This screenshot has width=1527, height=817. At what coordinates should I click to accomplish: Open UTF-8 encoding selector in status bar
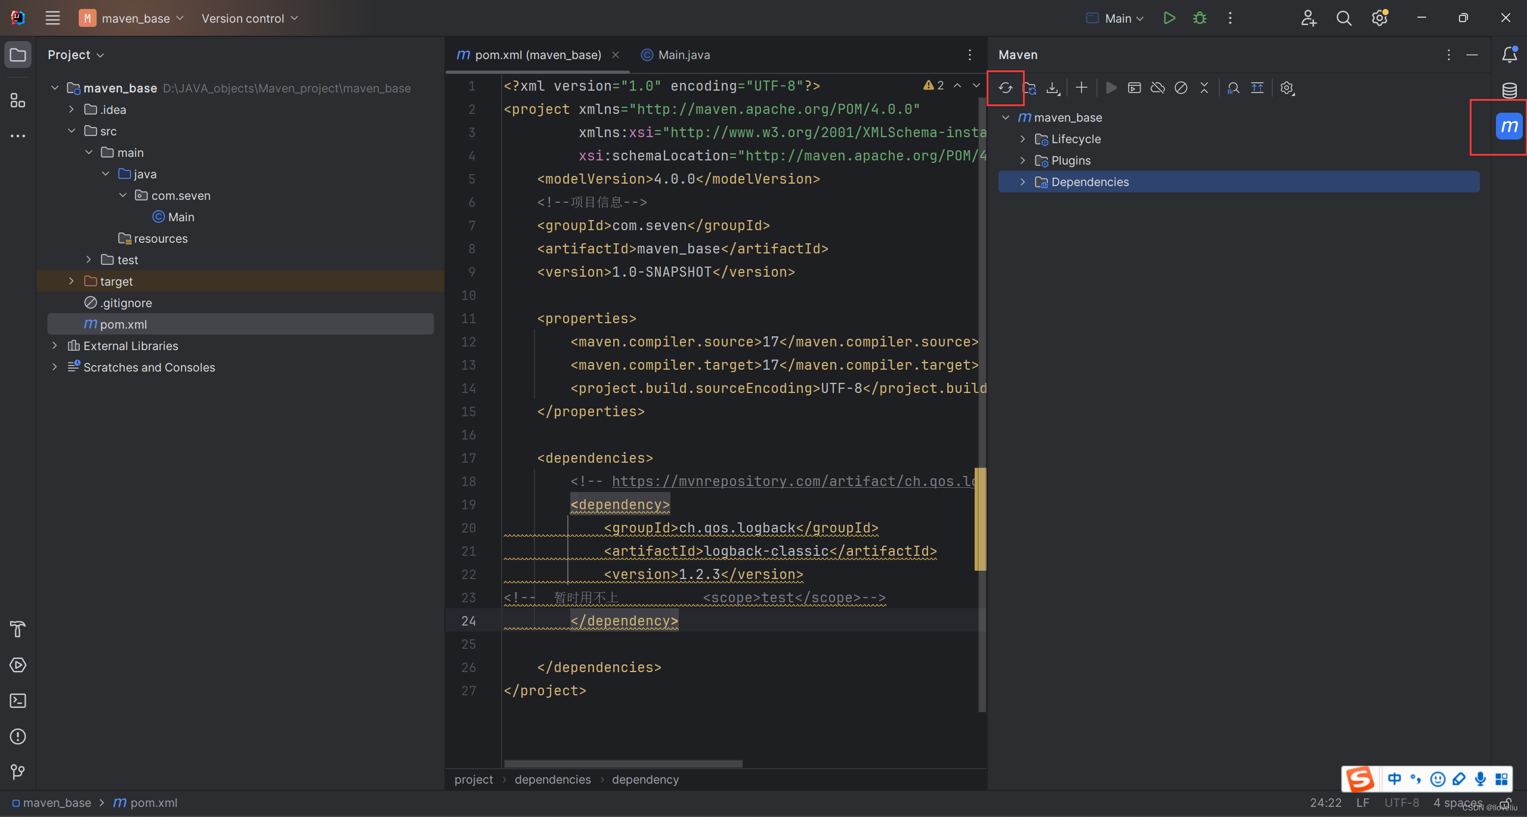1402,803
